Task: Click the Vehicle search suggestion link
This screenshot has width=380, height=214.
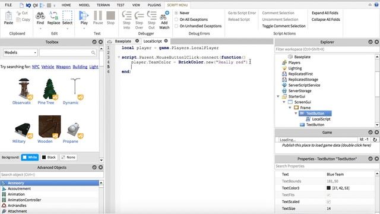Action: [47, 67]
